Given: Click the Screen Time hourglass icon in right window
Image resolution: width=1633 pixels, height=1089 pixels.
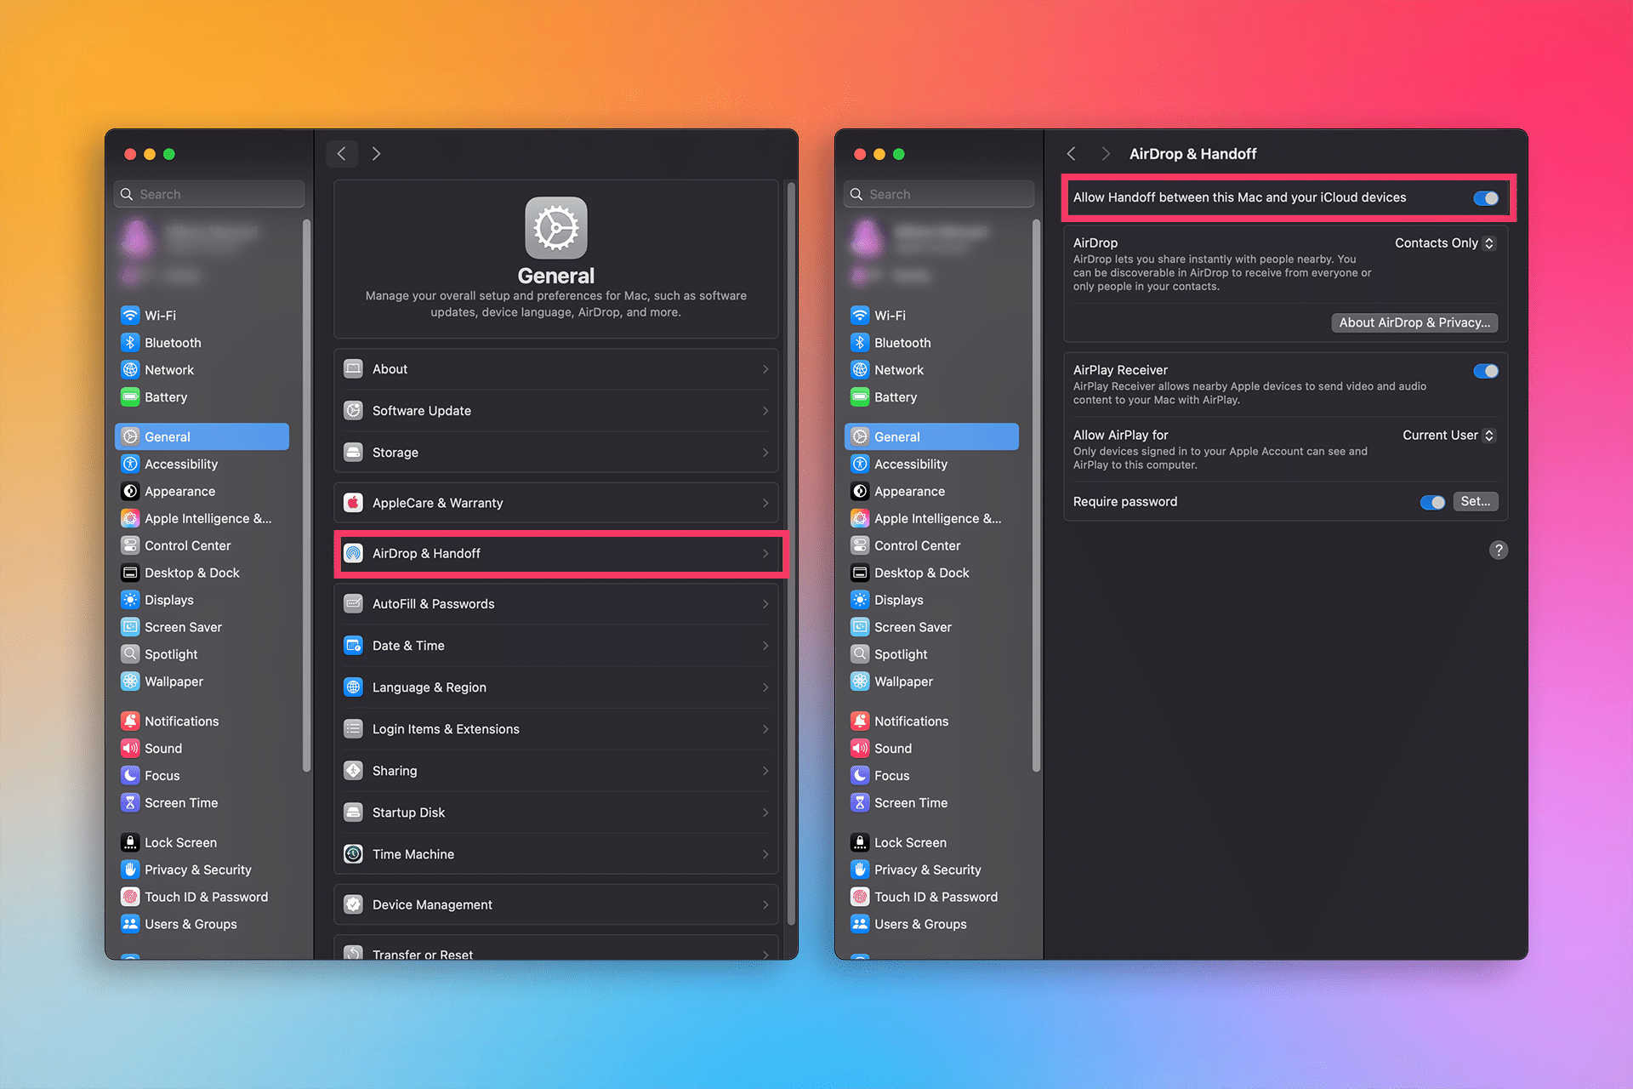Looking at the screenshot, I should click(x=860, y=803).
